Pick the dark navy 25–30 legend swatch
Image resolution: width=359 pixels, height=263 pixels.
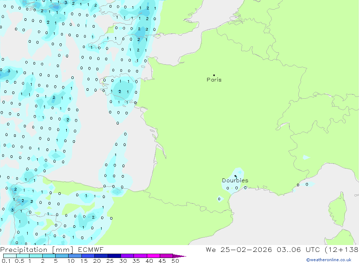click(x=114, y=256)
